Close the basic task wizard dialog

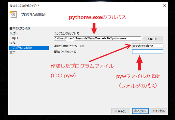164,6
